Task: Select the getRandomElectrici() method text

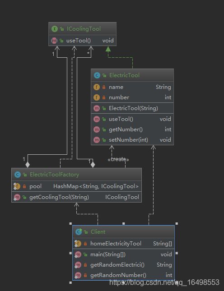Action: [117, 265]
